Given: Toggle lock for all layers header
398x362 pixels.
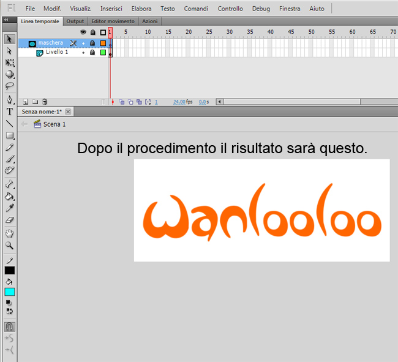Looking at the screenshot, I should click(x=93, y=32).
